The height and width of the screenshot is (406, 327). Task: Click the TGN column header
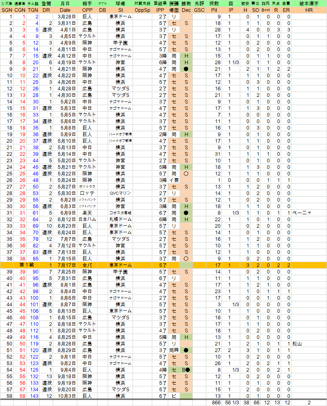pyautogui.click(x=33, y=10)
